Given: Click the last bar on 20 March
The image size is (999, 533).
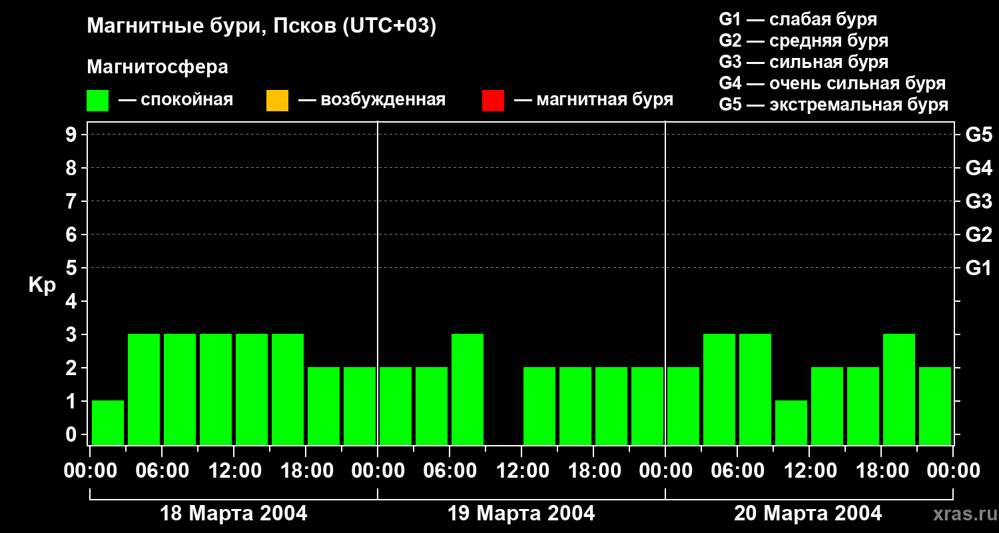Looking at the screenshot, I should [x=935, y=406].
